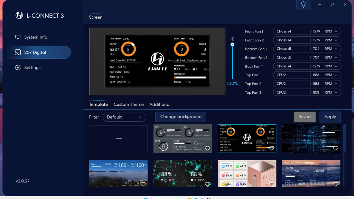Click the "2025-04-19" date in the preview
354x199 pixels.
[123, 82]
